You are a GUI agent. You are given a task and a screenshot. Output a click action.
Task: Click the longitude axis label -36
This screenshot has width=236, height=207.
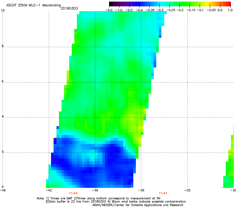(141, 190)
